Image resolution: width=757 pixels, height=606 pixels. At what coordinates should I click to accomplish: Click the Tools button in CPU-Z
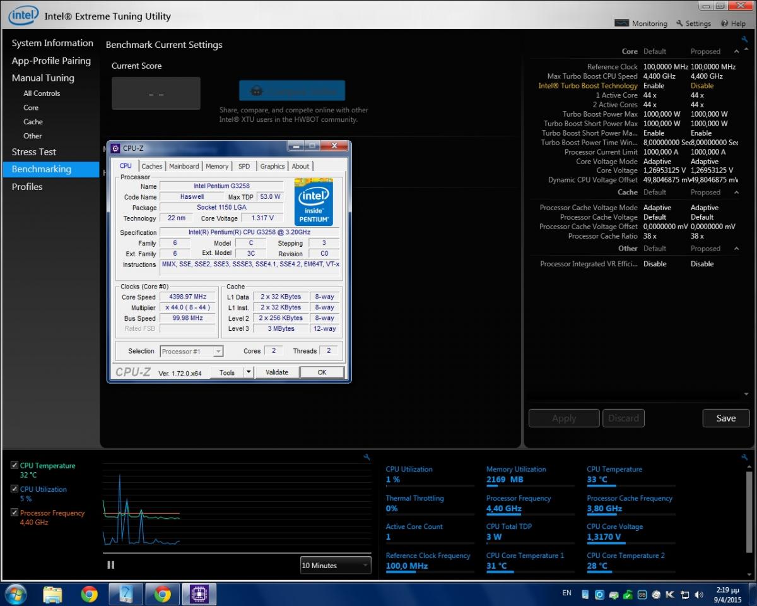coord(227,372)
